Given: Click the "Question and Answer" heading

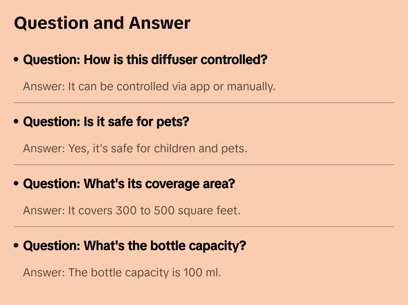Looking at the screenshot, I should [102, 23].
